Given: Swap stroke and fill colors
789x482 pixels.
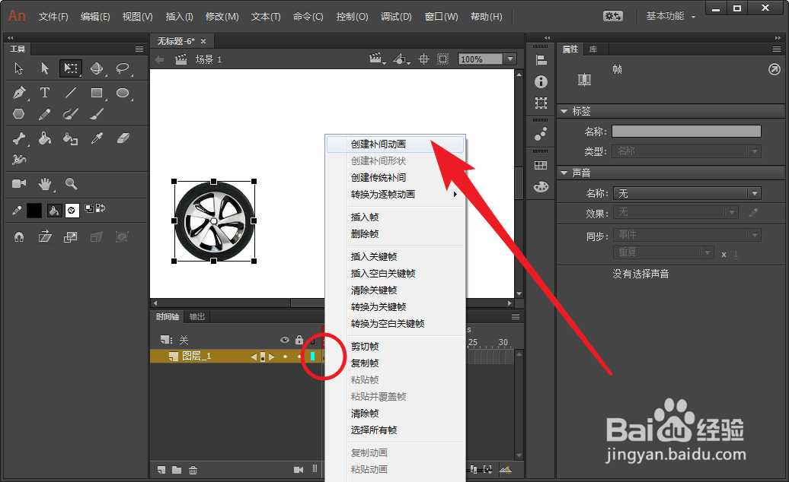Looking at the screenshot, I should click(x=101, y=208).
